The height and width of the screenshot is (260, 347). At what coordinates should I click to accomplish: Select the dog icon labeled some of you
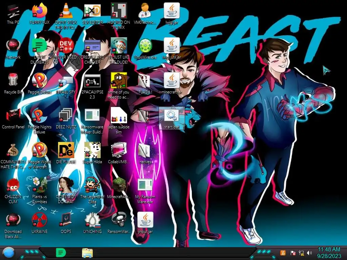(x=119, y=86)
